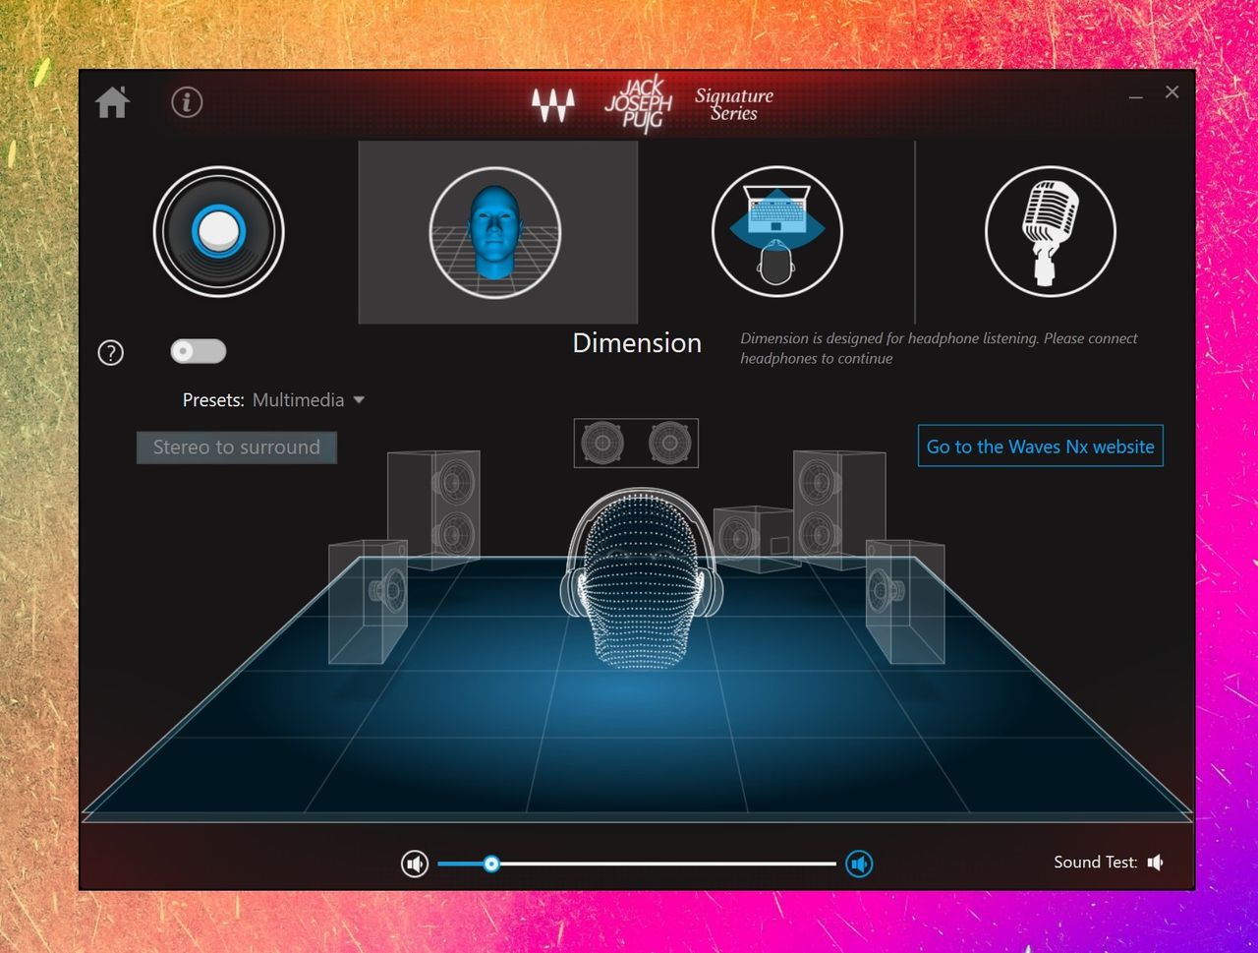Select the tall rear-left speaker
The image size is (1258, 953).
[x=433, y=509]
